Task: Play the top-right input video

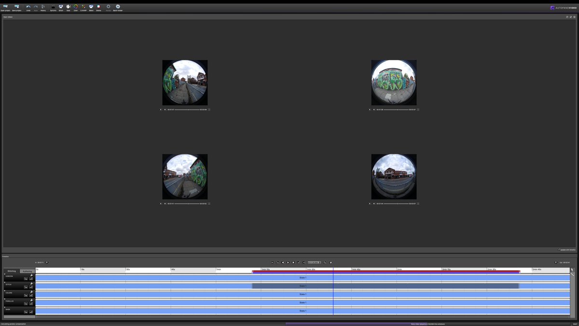Action: point(370,110)
